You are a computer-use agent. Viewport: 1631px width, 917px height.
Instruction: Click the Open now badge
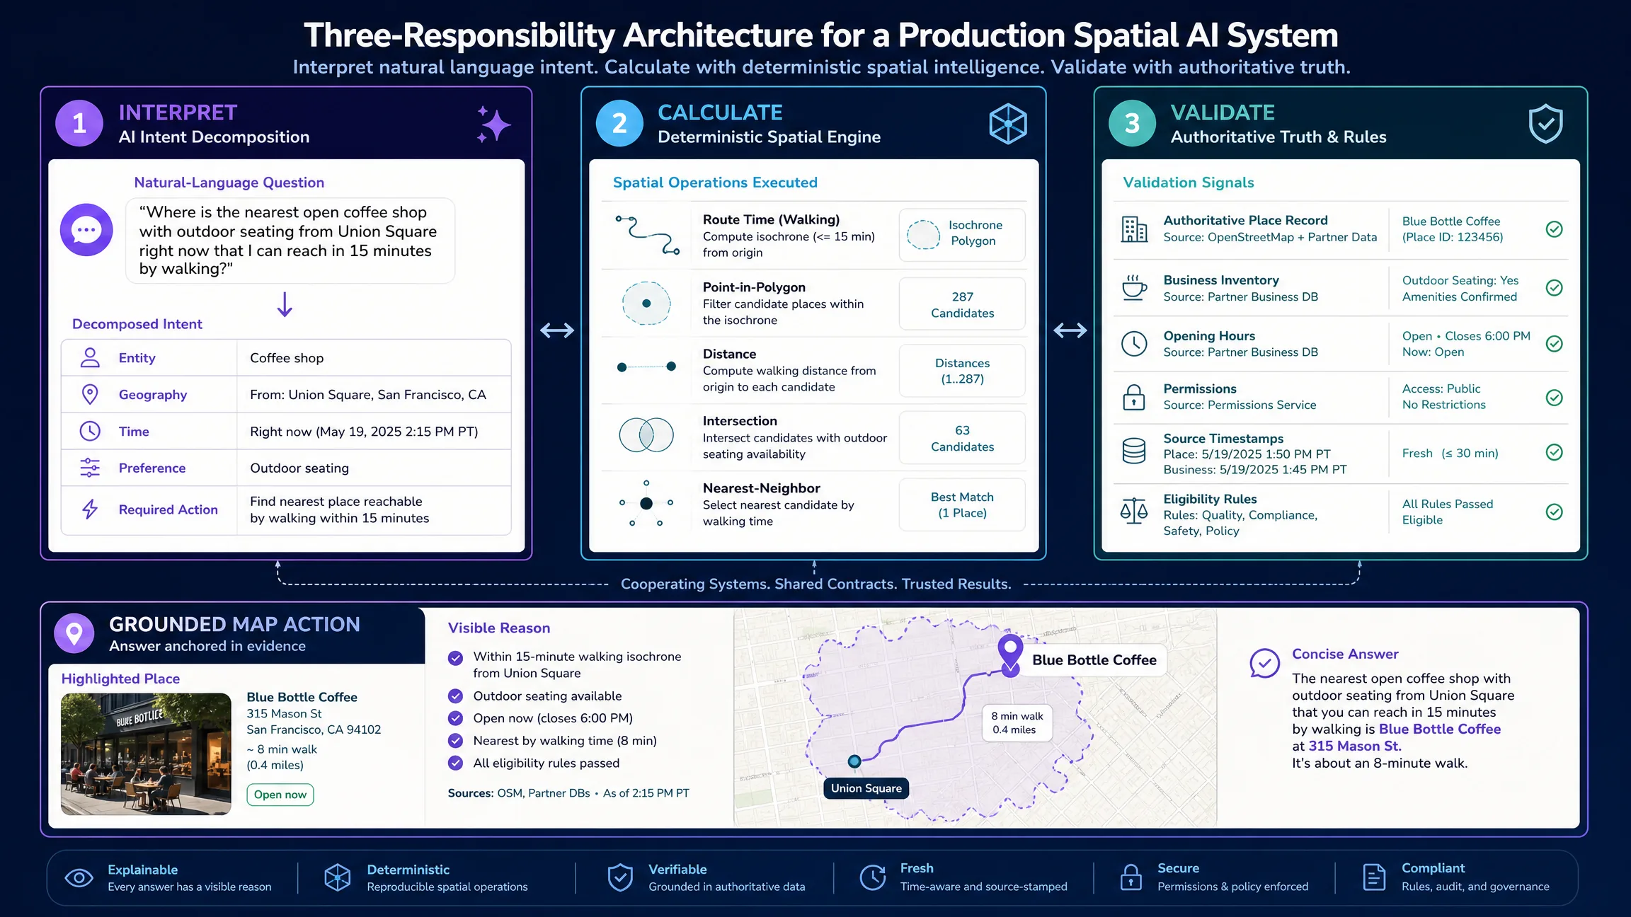click(280, 795)
